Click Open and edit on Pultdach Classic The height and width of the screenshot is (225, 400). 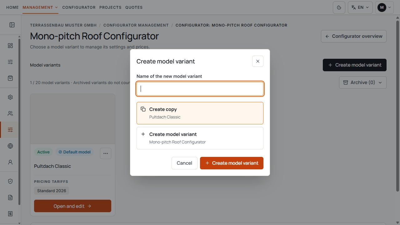72,206
